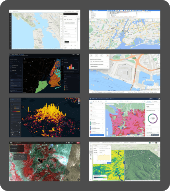Open the red false-color satellite imagery thumbnail
Image resolution: width=170 pixels, height=191 pixels.
pos(45,161)
